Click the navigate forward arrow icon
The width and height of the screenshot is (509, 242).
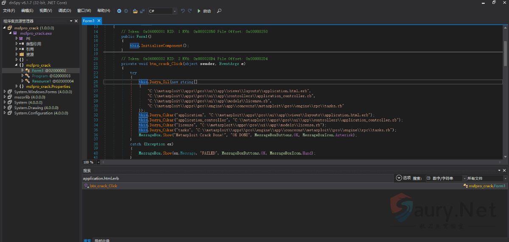[x=126, y=11]
